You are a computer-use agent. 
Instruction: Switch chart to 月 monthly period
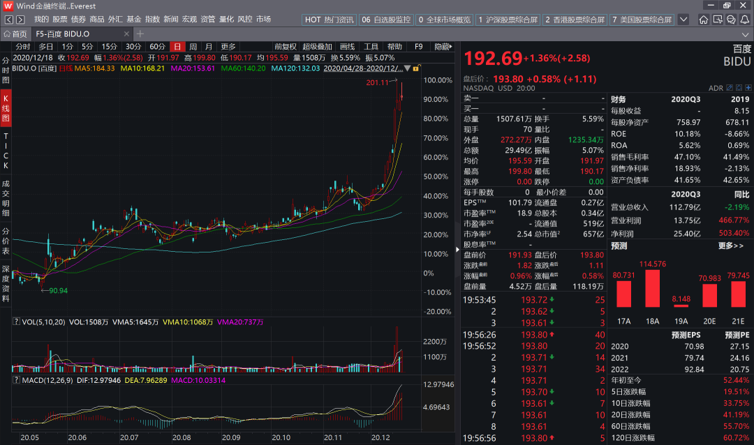tap(209, 47)
